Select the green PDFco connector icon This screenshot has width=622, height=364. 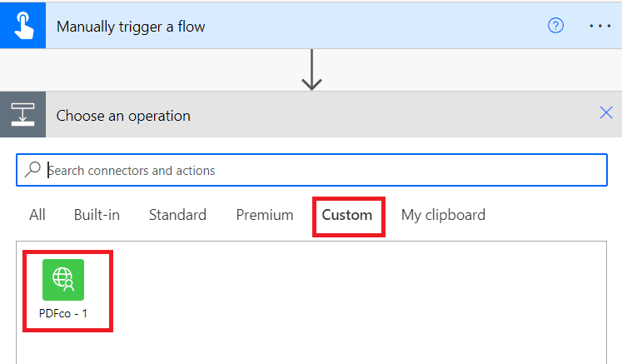[63, 280]
